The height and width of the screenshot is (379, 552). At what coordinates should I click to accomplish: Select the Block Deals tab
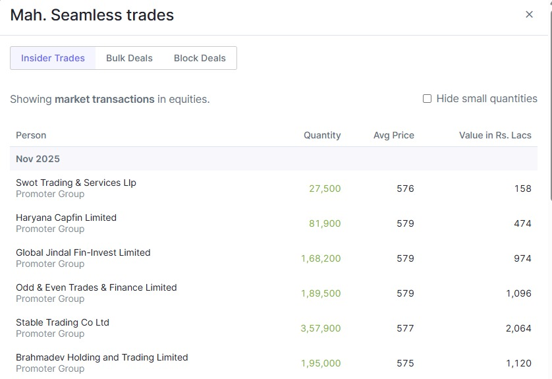tap(200, 58)
